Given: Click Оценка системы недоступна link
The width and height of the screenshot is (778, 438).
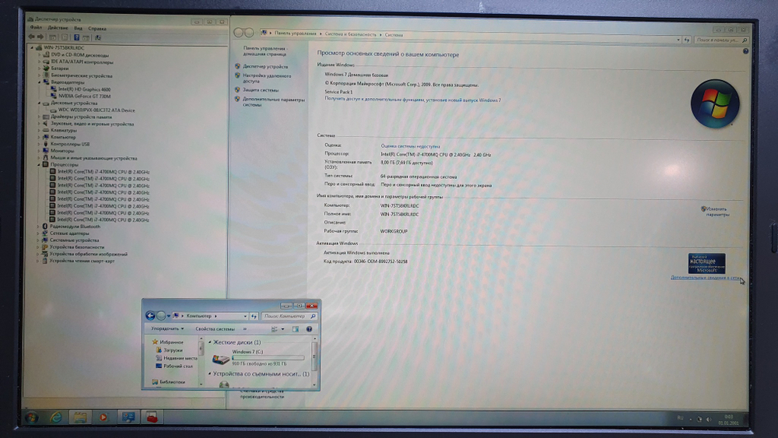Looking at the screenshot, I should coord(410,146).
